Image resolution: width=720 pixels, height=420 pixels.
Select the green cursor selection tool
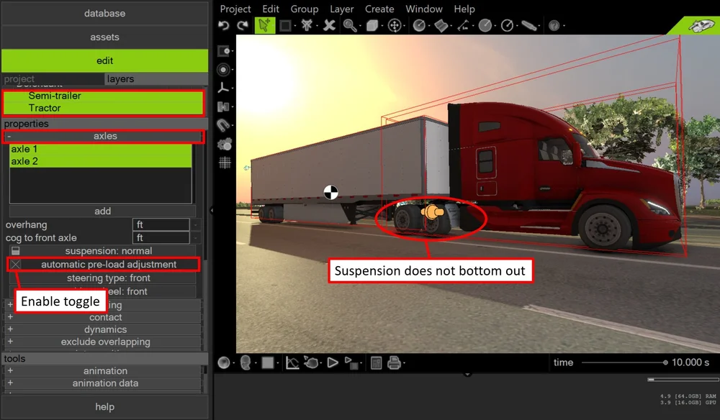(264, 25)
